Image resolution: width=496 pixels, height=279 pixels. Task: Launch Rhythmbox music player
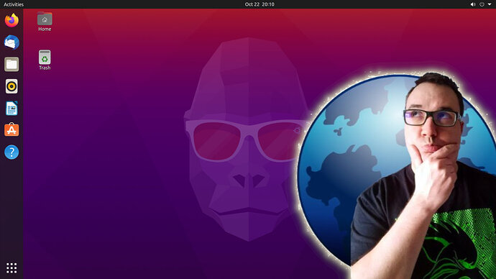[x=12, y=86]
